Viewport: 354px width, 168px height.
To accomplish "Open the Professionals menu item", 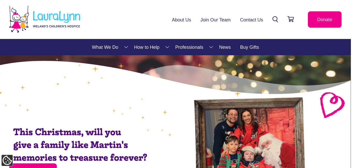I will tap(189, 47).
